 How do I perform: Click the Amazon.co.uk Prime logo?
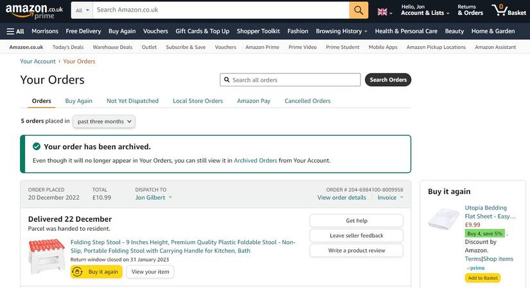(36, 11)
